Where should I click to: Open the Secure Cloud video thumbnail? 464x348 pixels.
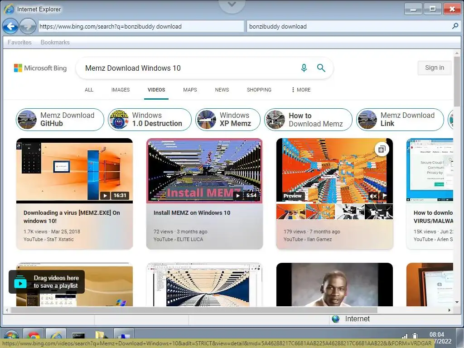click(x=430, y=171)
